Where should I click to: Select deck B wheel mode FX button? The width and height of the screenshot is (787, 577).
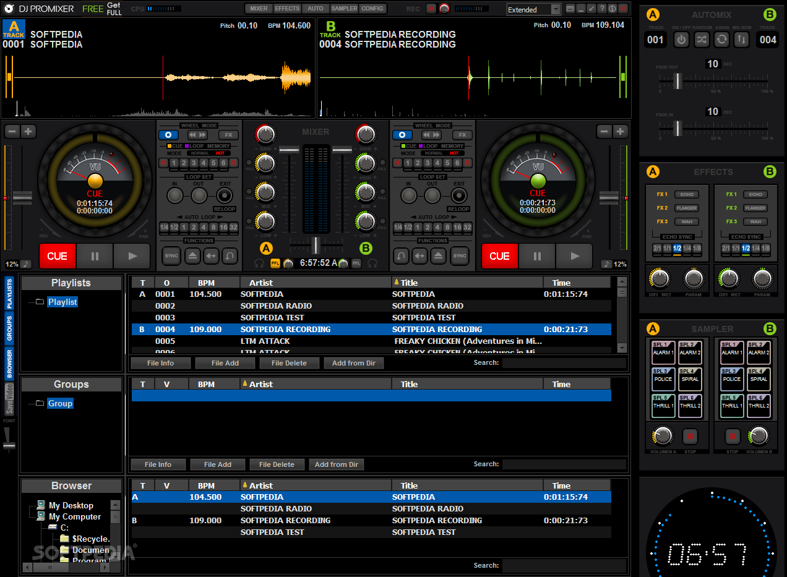click(462, 135)
